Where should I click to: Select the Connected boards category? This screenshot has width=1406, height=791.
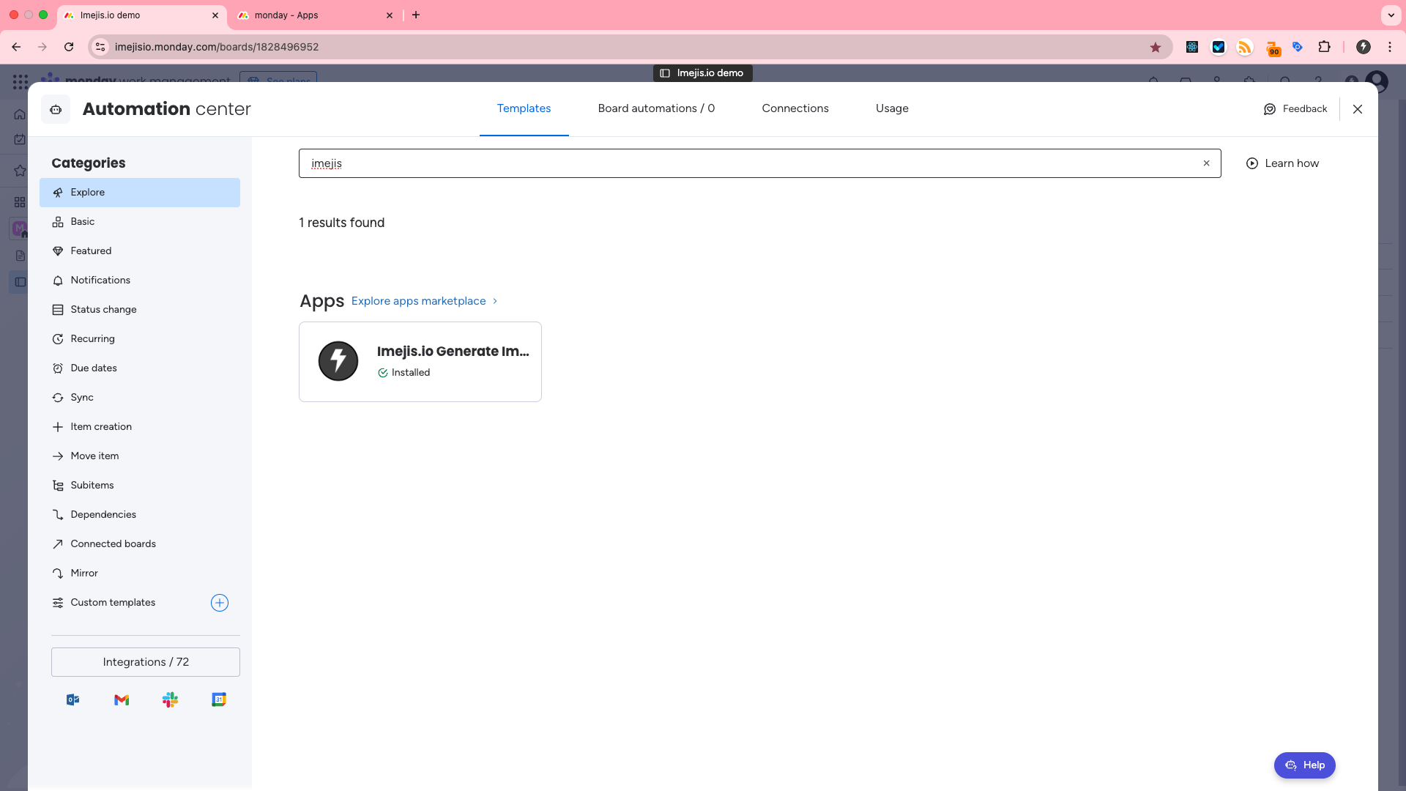point(140,544)
